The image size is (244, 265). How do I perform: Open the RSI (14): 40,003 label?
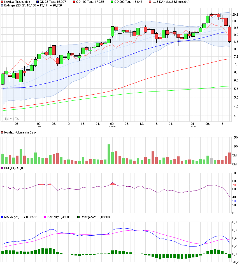15,168
